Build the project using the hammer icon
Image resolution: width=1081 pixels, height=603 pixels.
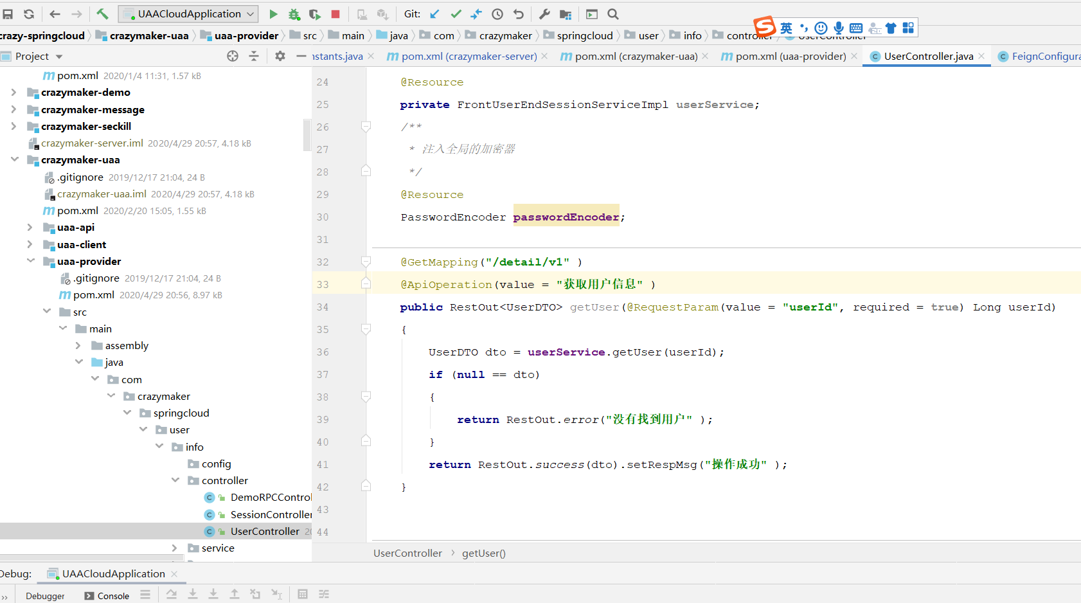pos(102,14)
